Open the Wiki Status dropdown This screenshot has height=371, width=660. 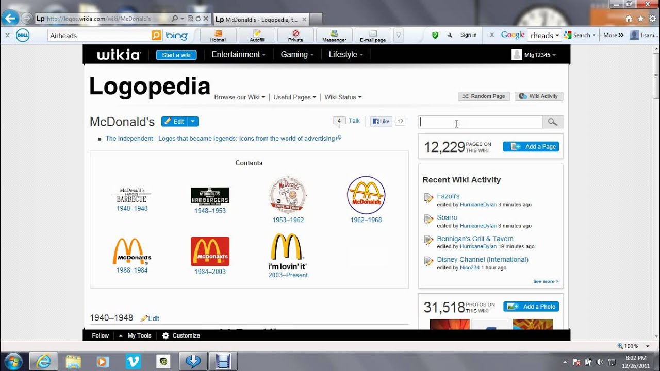coord(343,97)
